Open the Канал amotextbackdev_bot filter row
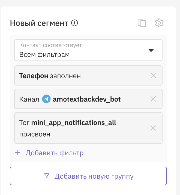This screenshot has width=180, height=195. click(88, 99)
